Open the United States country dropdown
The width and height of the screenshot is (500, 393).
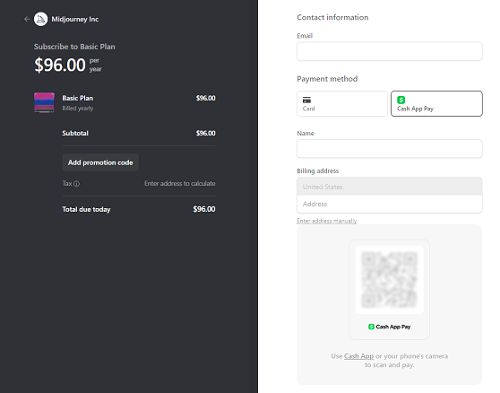390,187
